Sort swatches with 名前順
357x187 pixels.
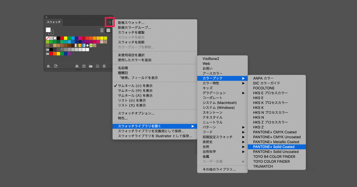click(x=155, y=68)
